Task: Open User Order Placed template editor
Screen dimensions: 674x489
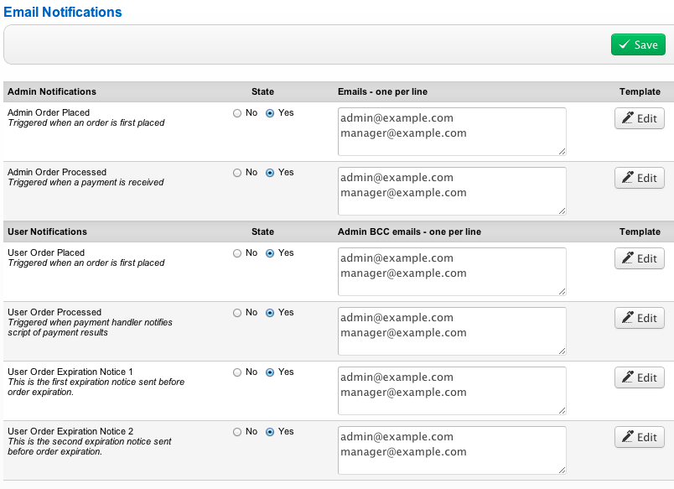Action: click(x=639, y=258)
